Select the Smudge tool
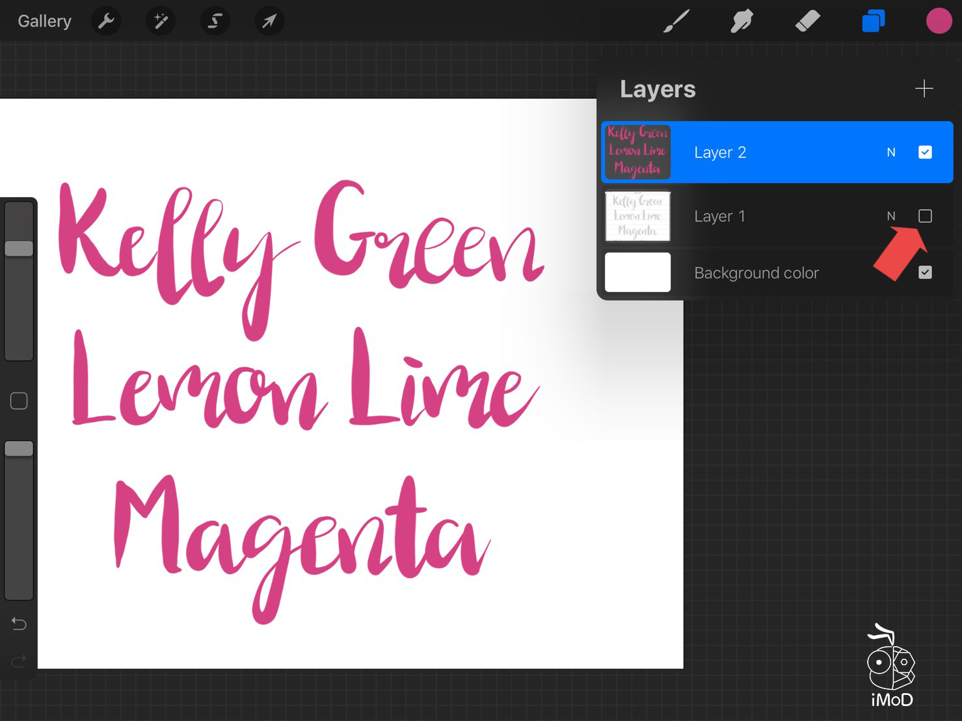 742,21
